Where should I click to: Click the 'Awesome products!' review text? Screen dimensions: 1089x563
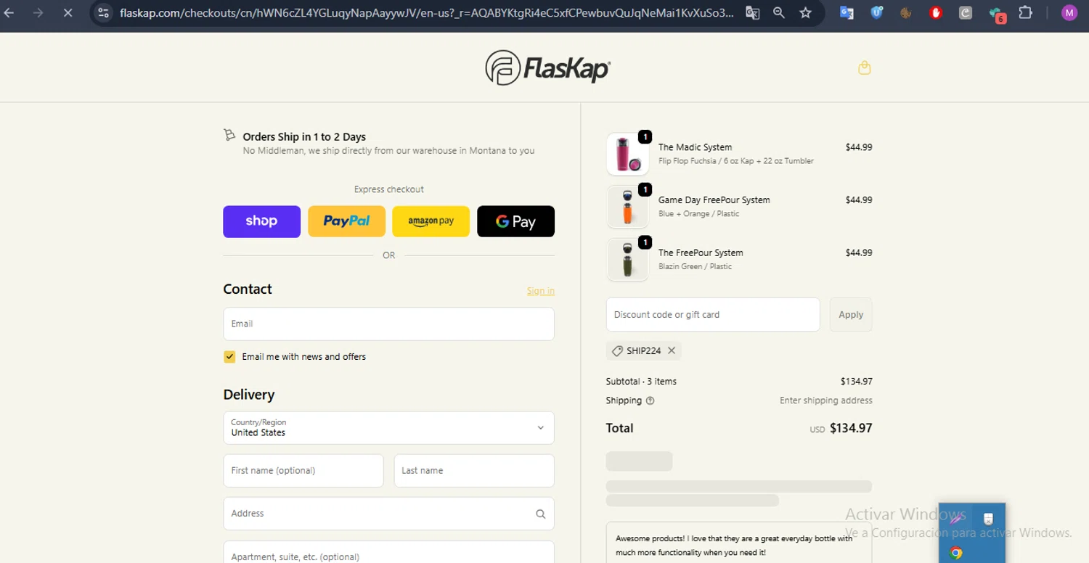tap(734, 546)
